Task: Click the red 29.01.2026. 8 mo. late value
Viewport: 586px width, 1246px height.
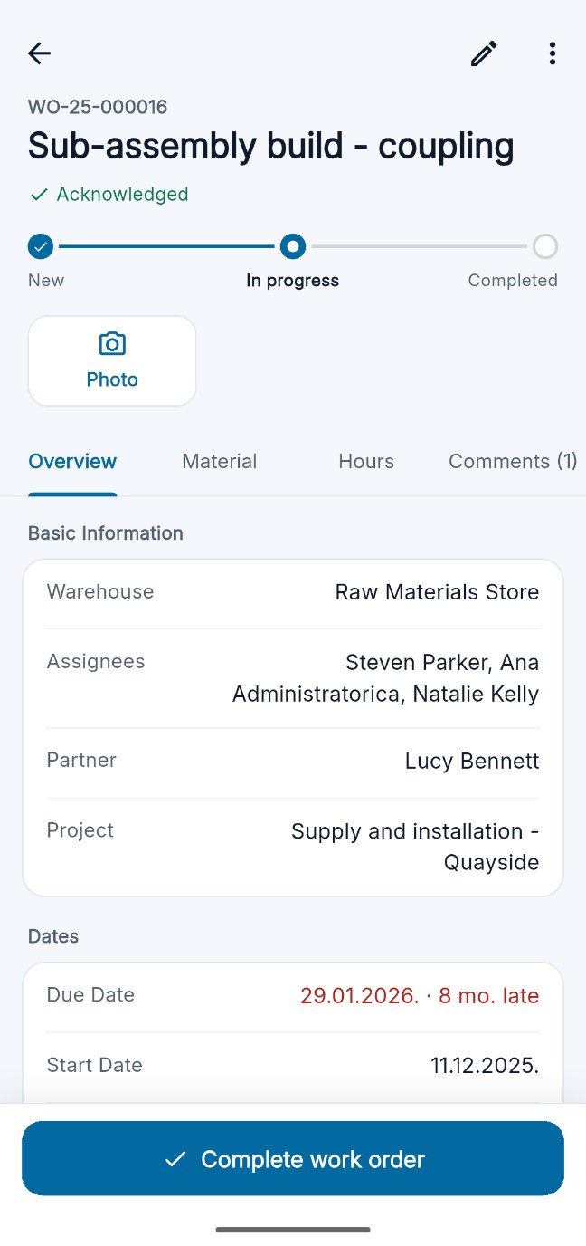Action: coord(420,996)
